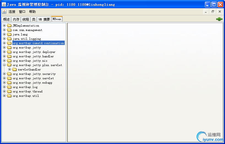Expand the org.mortbay.jetty.handler node
Screen dimensions: 225x144
pyautogui.click(x=4, y=56)
